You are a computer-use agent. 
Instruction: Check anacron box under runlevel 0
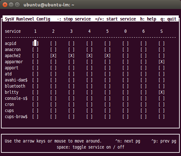[x=126, y=49]
